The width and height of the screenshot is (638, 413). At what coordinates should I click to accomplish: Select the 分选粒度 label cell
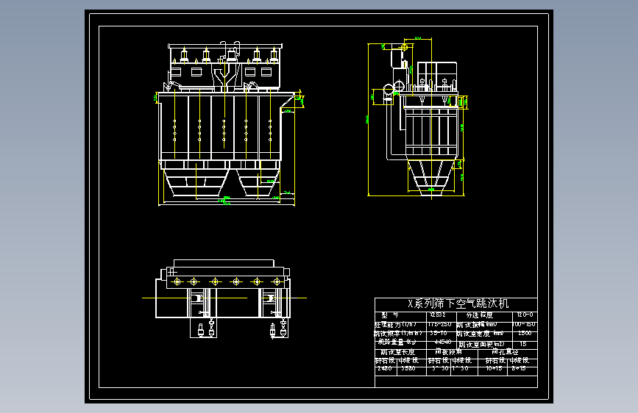(x=479, y=315)
